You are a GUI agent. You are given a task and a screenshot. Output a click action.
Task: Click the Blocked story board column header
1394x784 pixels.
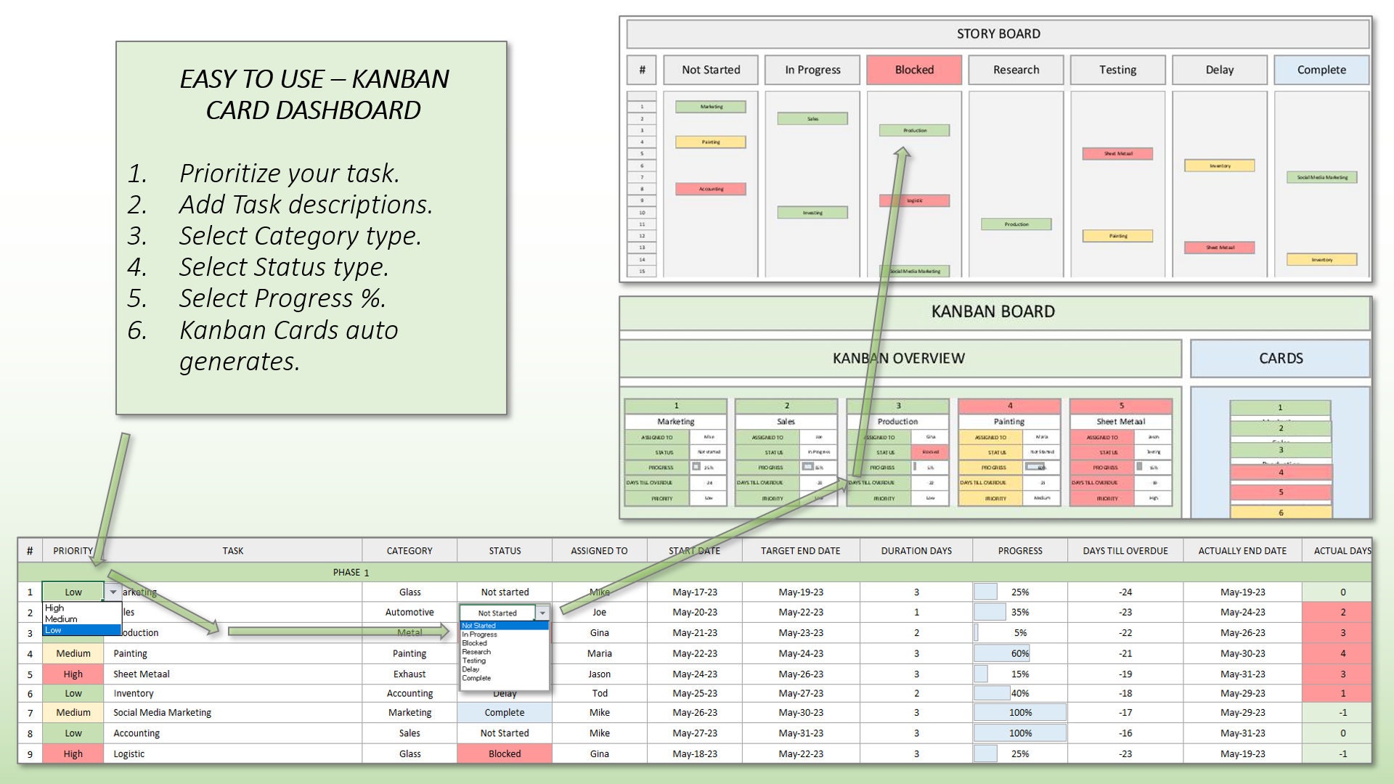click(914, 70)
